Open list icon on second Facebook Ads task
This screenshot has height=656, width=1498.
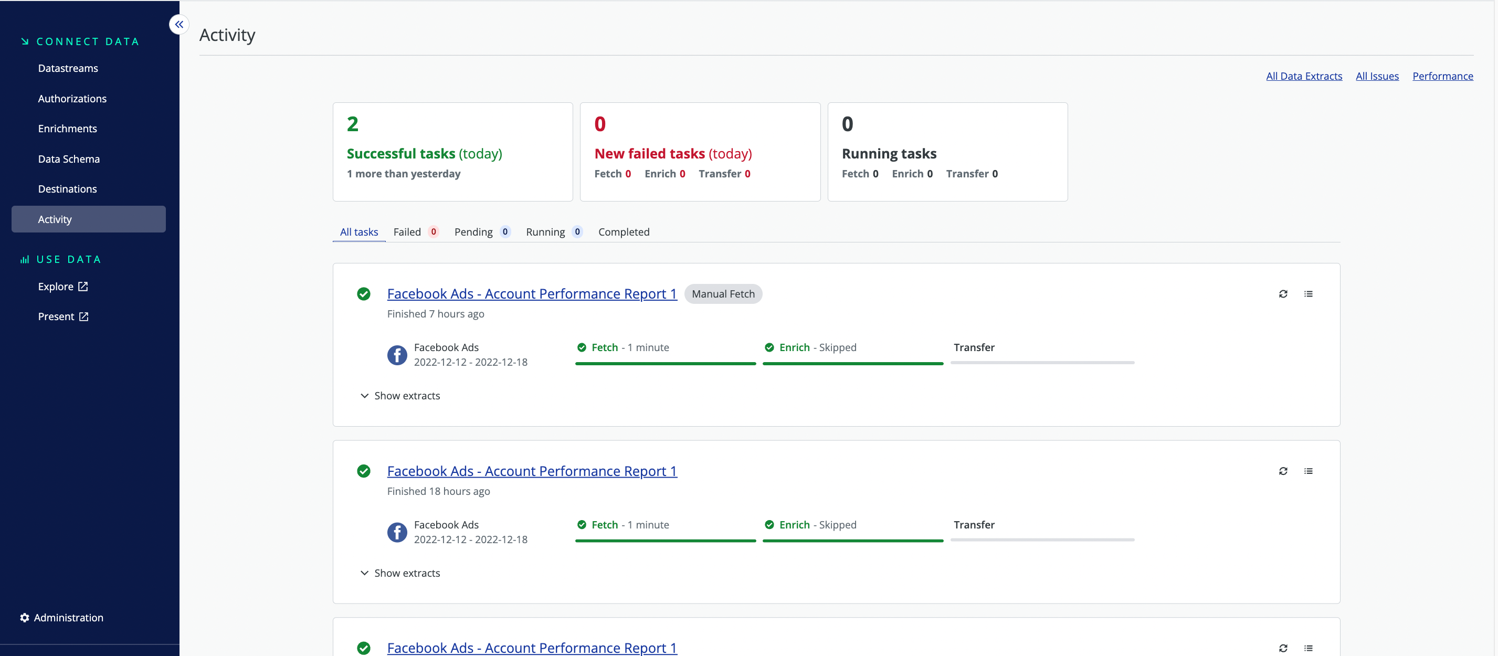(1308, 471)
